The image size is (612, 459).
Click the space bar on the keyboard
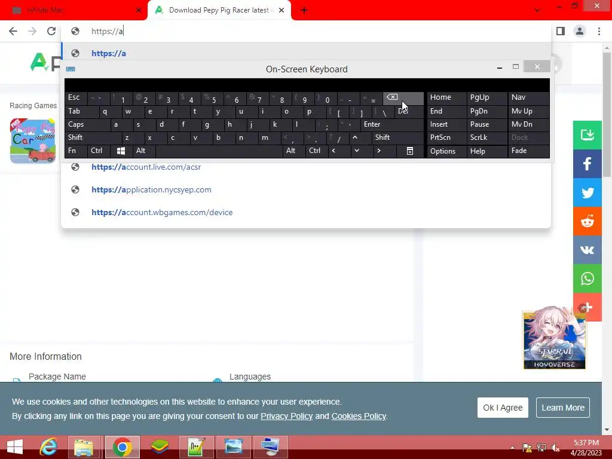click(x=219, y=151)
